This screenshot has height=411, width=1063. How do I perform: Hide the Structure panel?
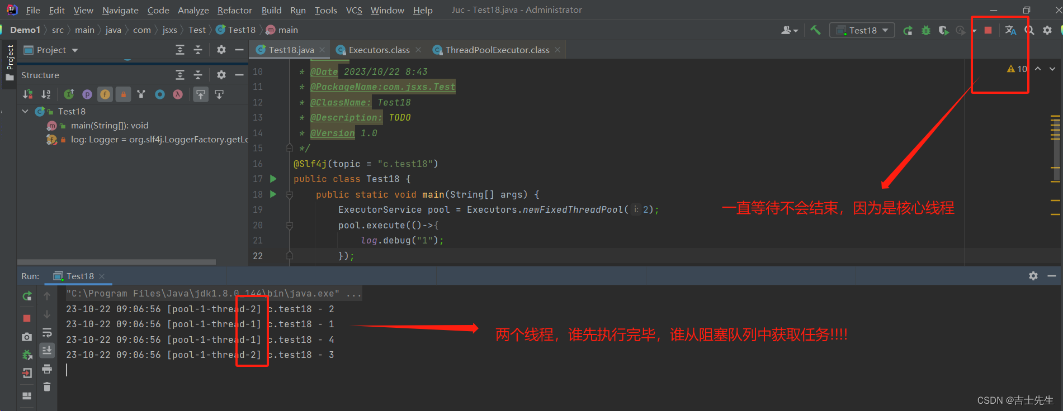pos(239,75)
